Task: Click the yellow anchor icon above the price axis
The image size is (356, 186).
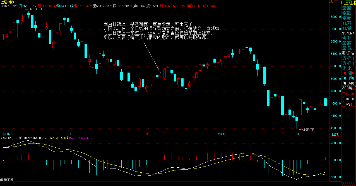Action: pos(331,2)
